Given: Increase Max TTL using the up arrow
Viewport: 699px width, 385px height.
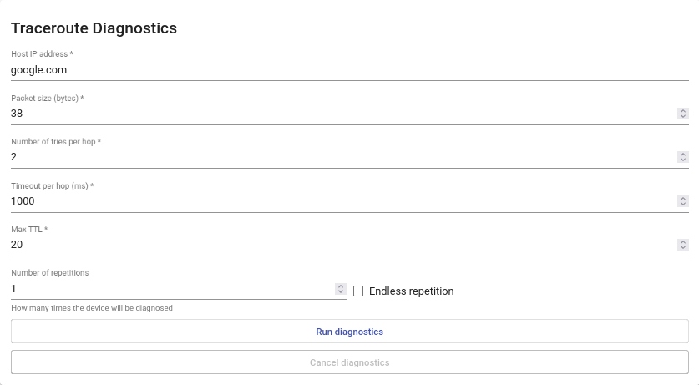Looking at the screenshot, I should point(682,242).
